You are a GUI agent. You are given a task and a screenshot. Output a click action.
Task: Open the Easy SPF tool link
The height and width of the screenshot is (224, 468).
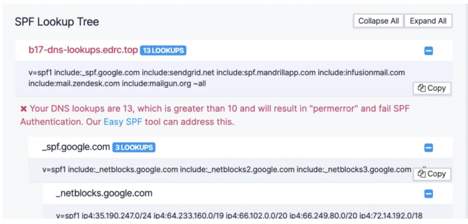tap(122, 122)
